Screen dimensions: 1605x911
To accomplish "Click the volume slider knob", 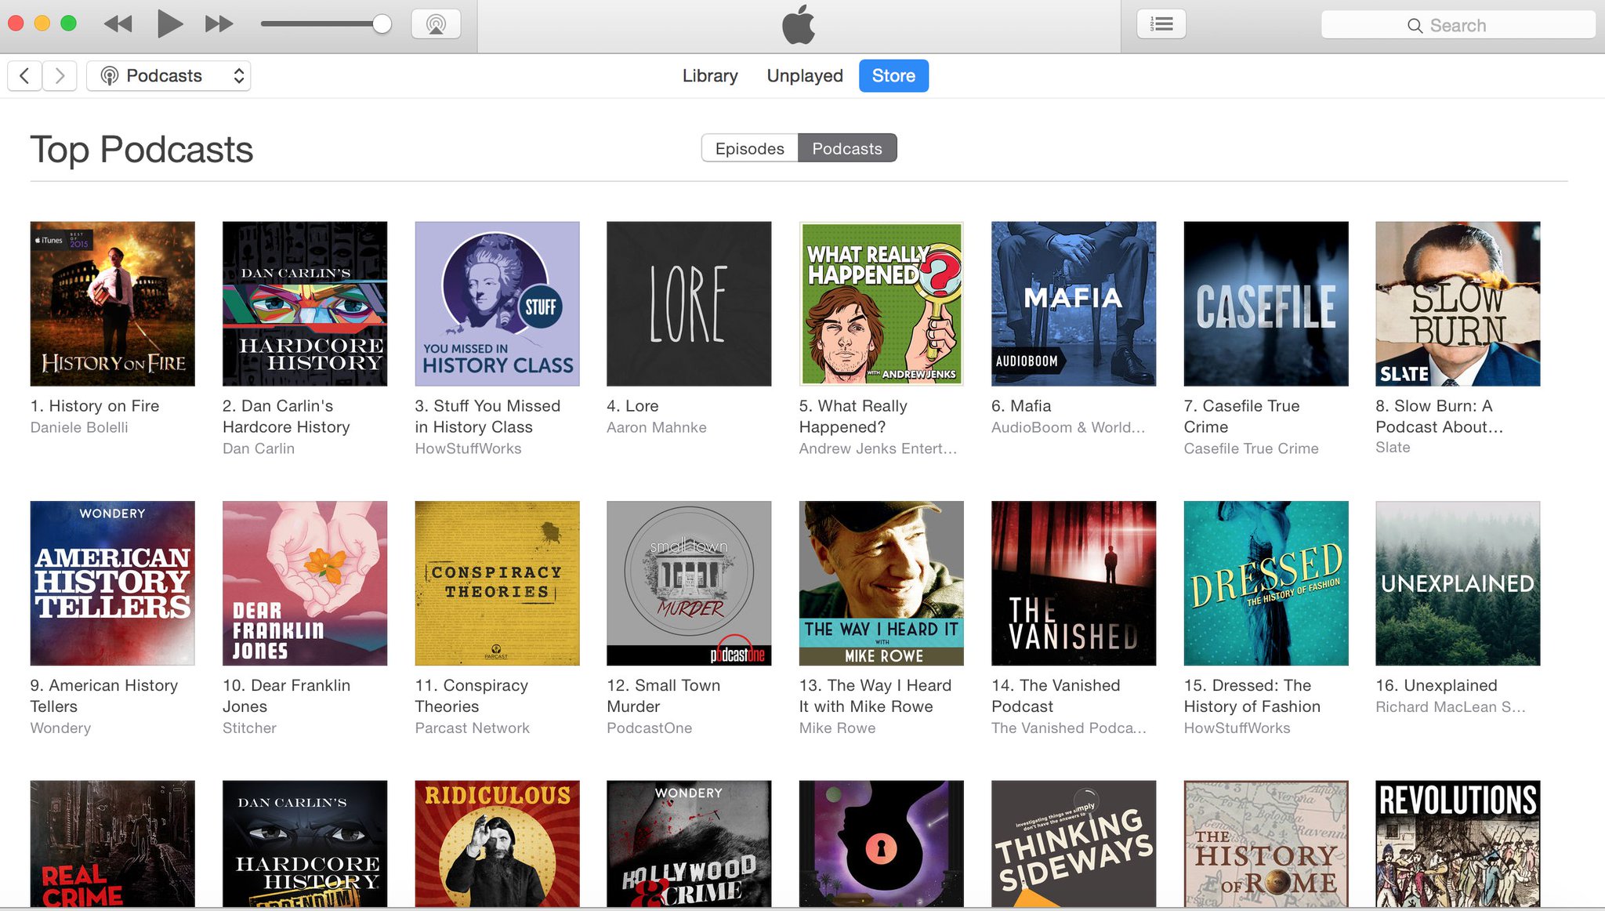I will click(382, 24).
